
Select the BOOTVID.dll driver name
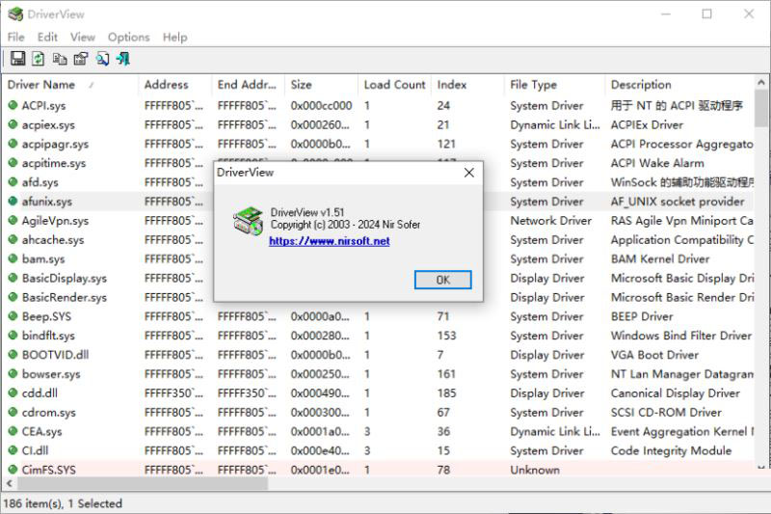click(x=56, y=355)
